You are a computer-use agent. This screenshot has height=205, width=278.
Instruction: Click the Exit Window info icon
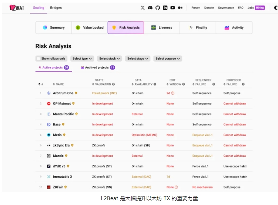point(184,84)
